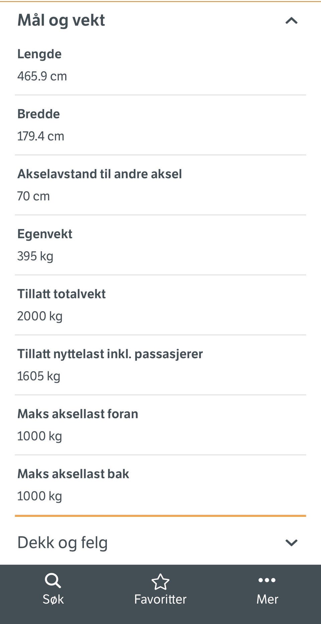Tap the Egenvekt 395 kg value
Viewport: 321px width, 624px height.
(x=35, y=256)
